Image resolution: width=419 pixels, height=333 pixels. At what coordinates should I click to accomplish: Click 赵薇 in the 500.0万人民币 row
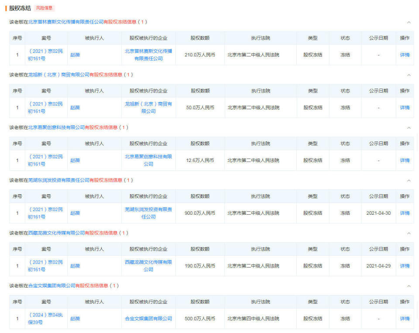click(x=75, y=319)
